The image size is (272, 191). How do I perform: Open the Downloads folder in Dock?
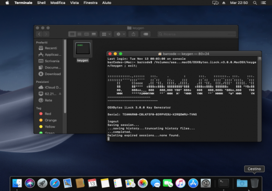click(x=242, y=183)
